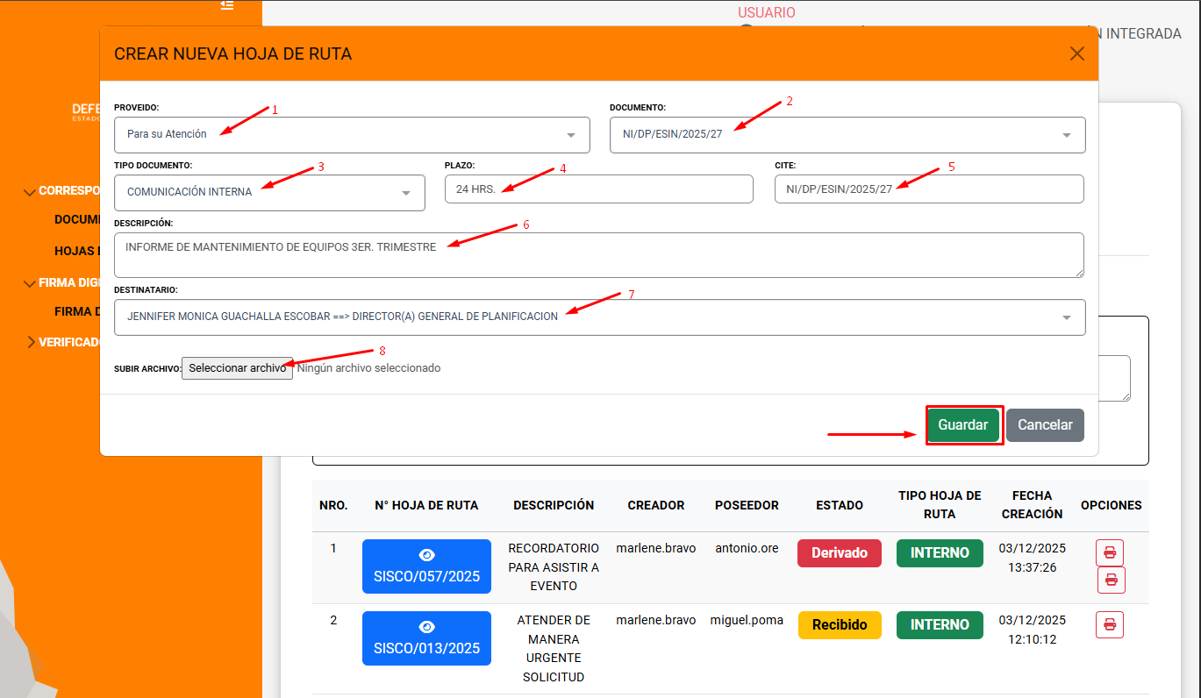
Task: Open the Documento dropdown
Action: 847,135
